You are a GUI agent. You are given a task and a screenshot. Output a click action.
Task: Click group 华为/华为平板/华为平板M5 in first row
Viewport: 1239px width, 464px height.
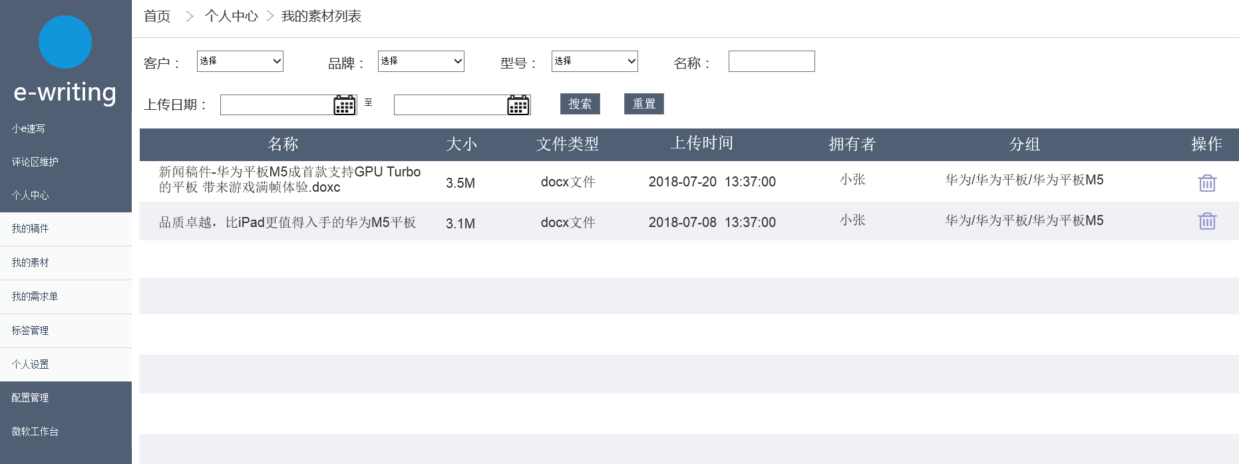click(x=1025, y=180)
